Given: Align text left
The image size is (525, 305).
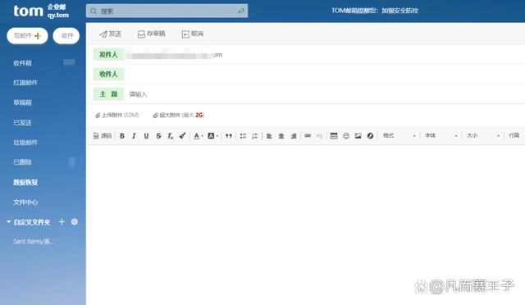Looking at the screenshot, I should click(269, 135).
